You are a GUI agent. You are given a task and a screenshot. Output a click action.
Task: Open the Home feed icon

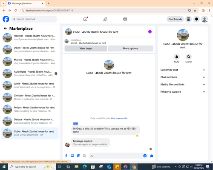tap(85, 19)
